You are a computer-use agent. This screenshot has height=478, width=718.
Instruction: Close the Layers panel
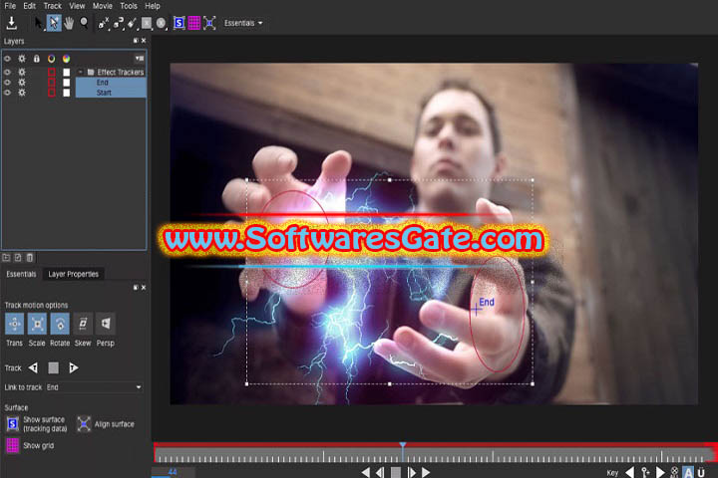point(144,41)
